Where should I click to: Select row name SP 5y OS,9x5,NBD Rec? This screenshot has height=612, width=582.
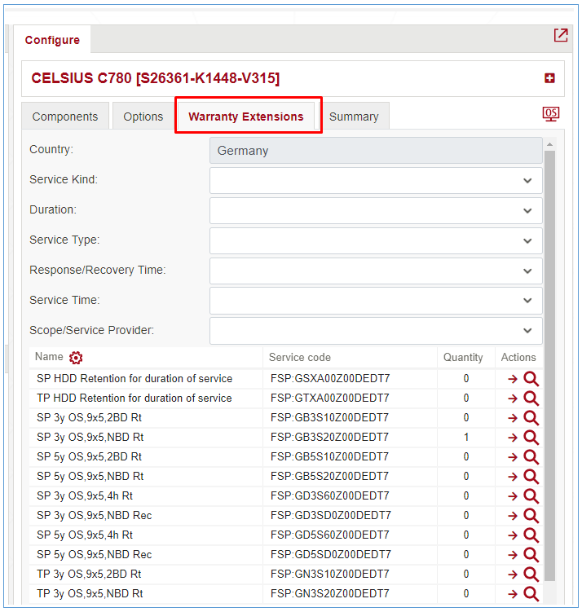click(94, 554)
